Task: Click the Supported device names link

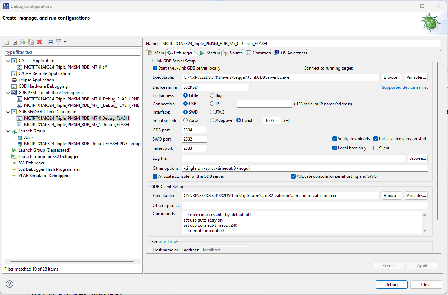Action: pyautogui.click(x=405, y=87)
